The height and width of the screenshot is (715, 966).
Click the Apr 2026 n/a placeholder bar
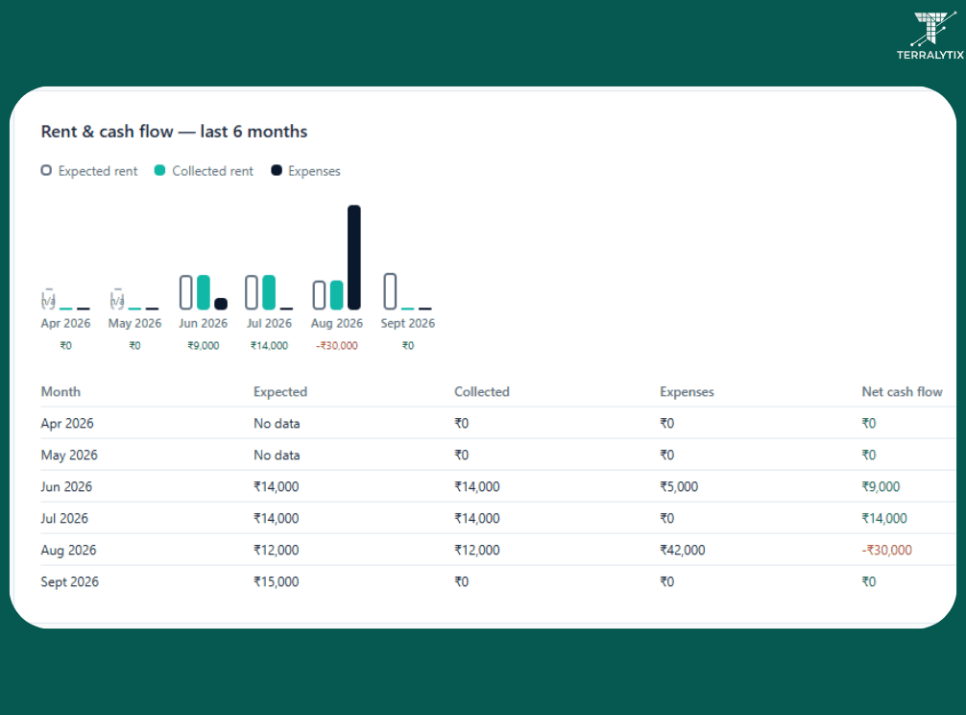coord(49,299)
